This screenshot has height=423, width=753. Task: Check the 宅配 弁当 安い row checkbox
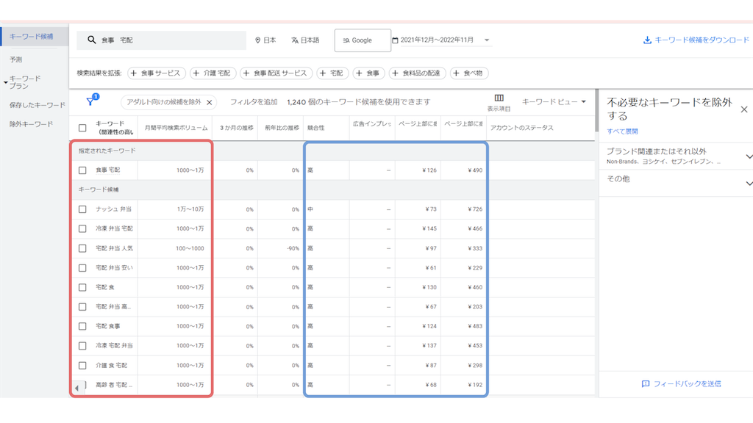pos(82,267)
